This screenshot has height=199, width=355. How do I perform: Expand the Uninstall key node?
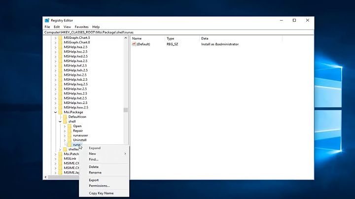coord(65,140)
